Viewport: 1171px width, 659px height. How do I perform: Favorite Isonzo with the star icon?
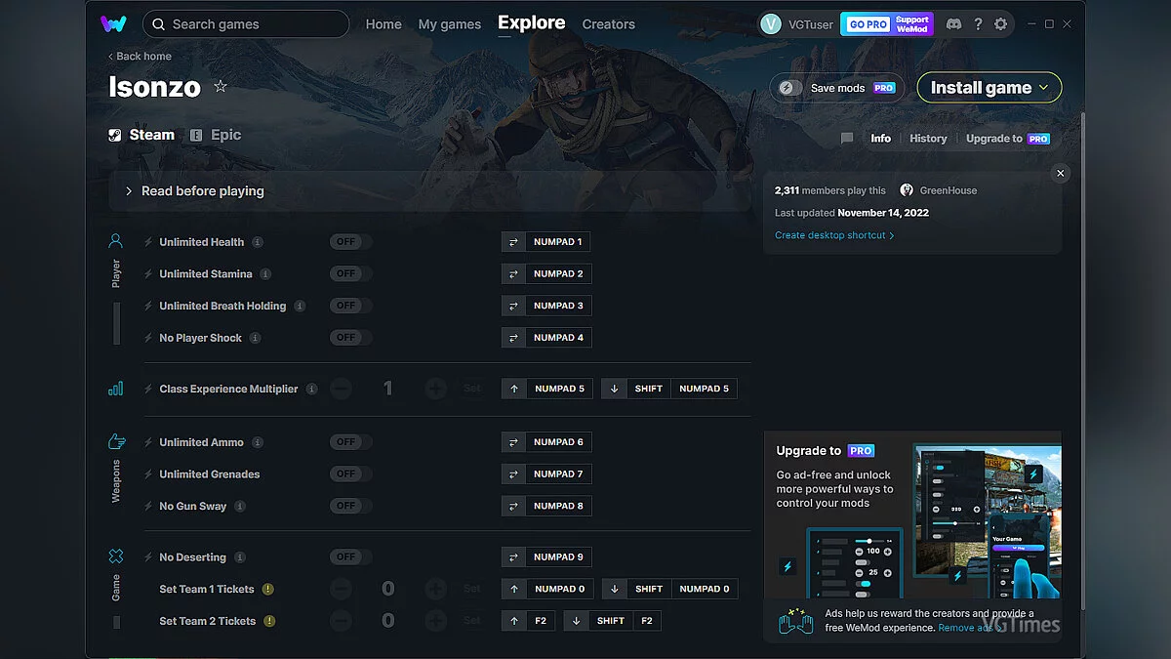[221, 87]
